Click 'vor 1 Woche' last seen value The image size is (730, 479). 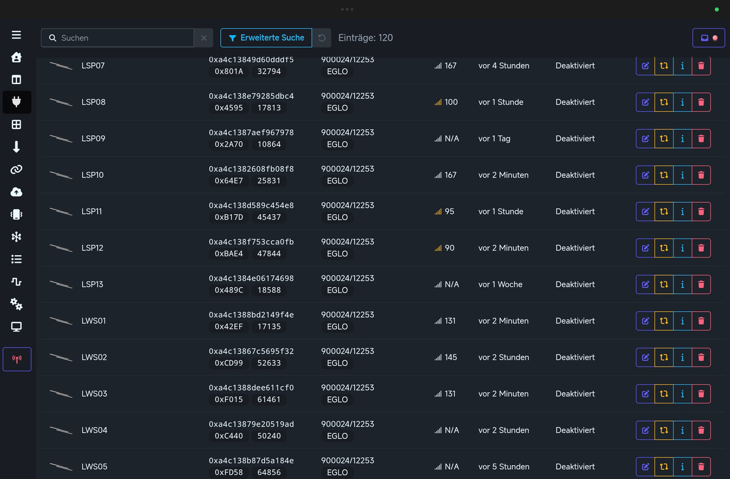coord(500,284)
